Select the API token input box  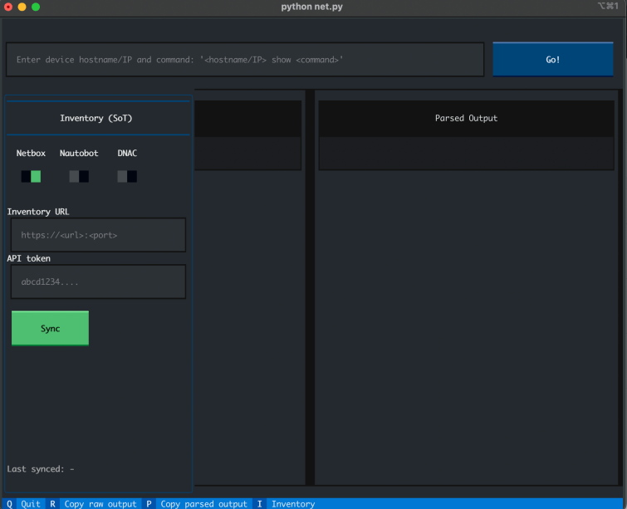[96, 281]
